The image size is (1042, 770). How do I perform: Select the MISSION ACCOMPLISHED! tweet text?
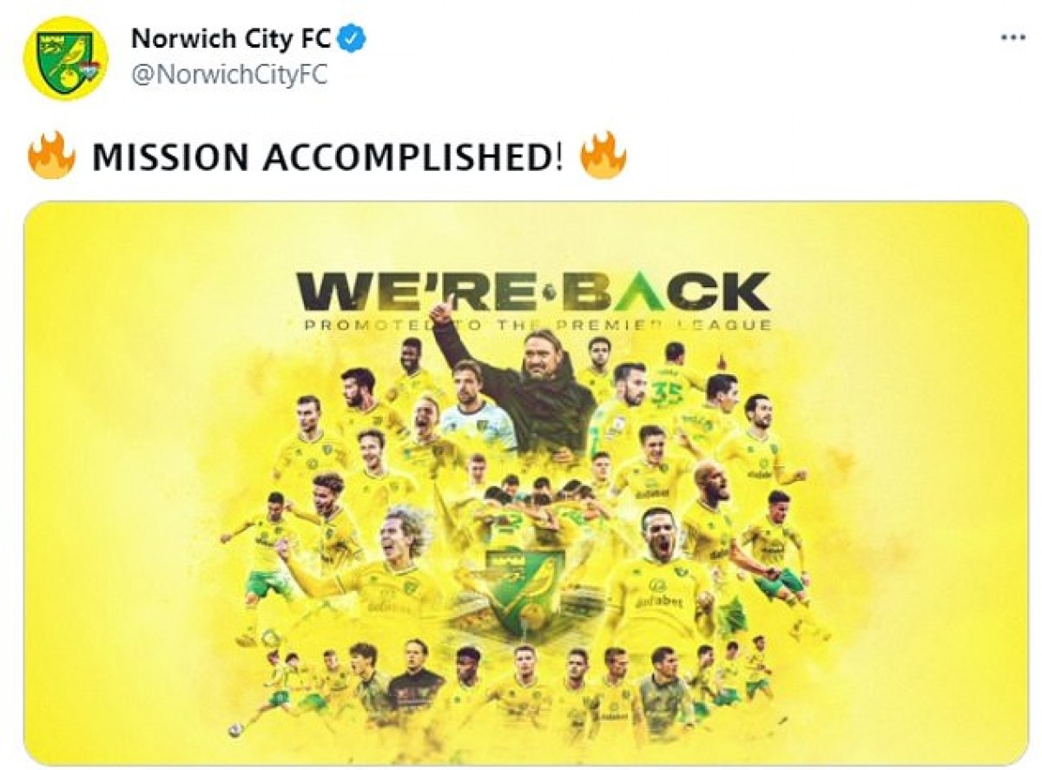point(327,157)
